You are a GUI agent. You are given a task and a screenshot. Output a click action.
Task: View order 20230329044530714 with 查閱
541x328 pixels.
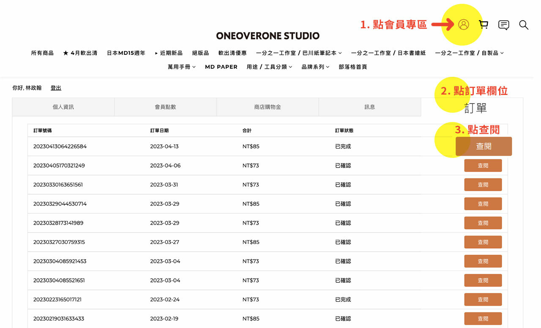click(483, 204)
